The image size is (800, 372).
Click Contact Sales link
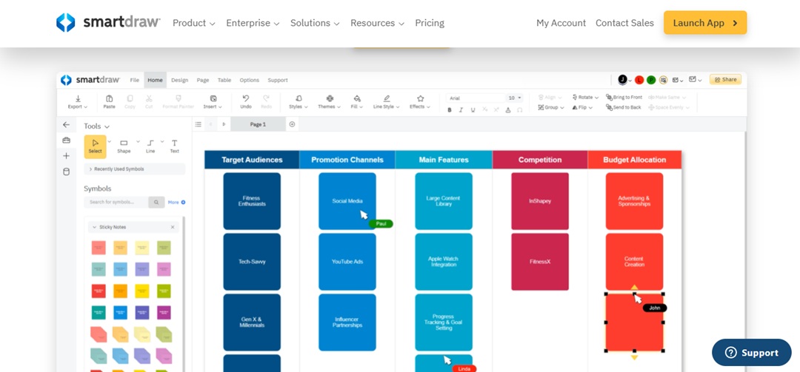(x=624, y=23)
